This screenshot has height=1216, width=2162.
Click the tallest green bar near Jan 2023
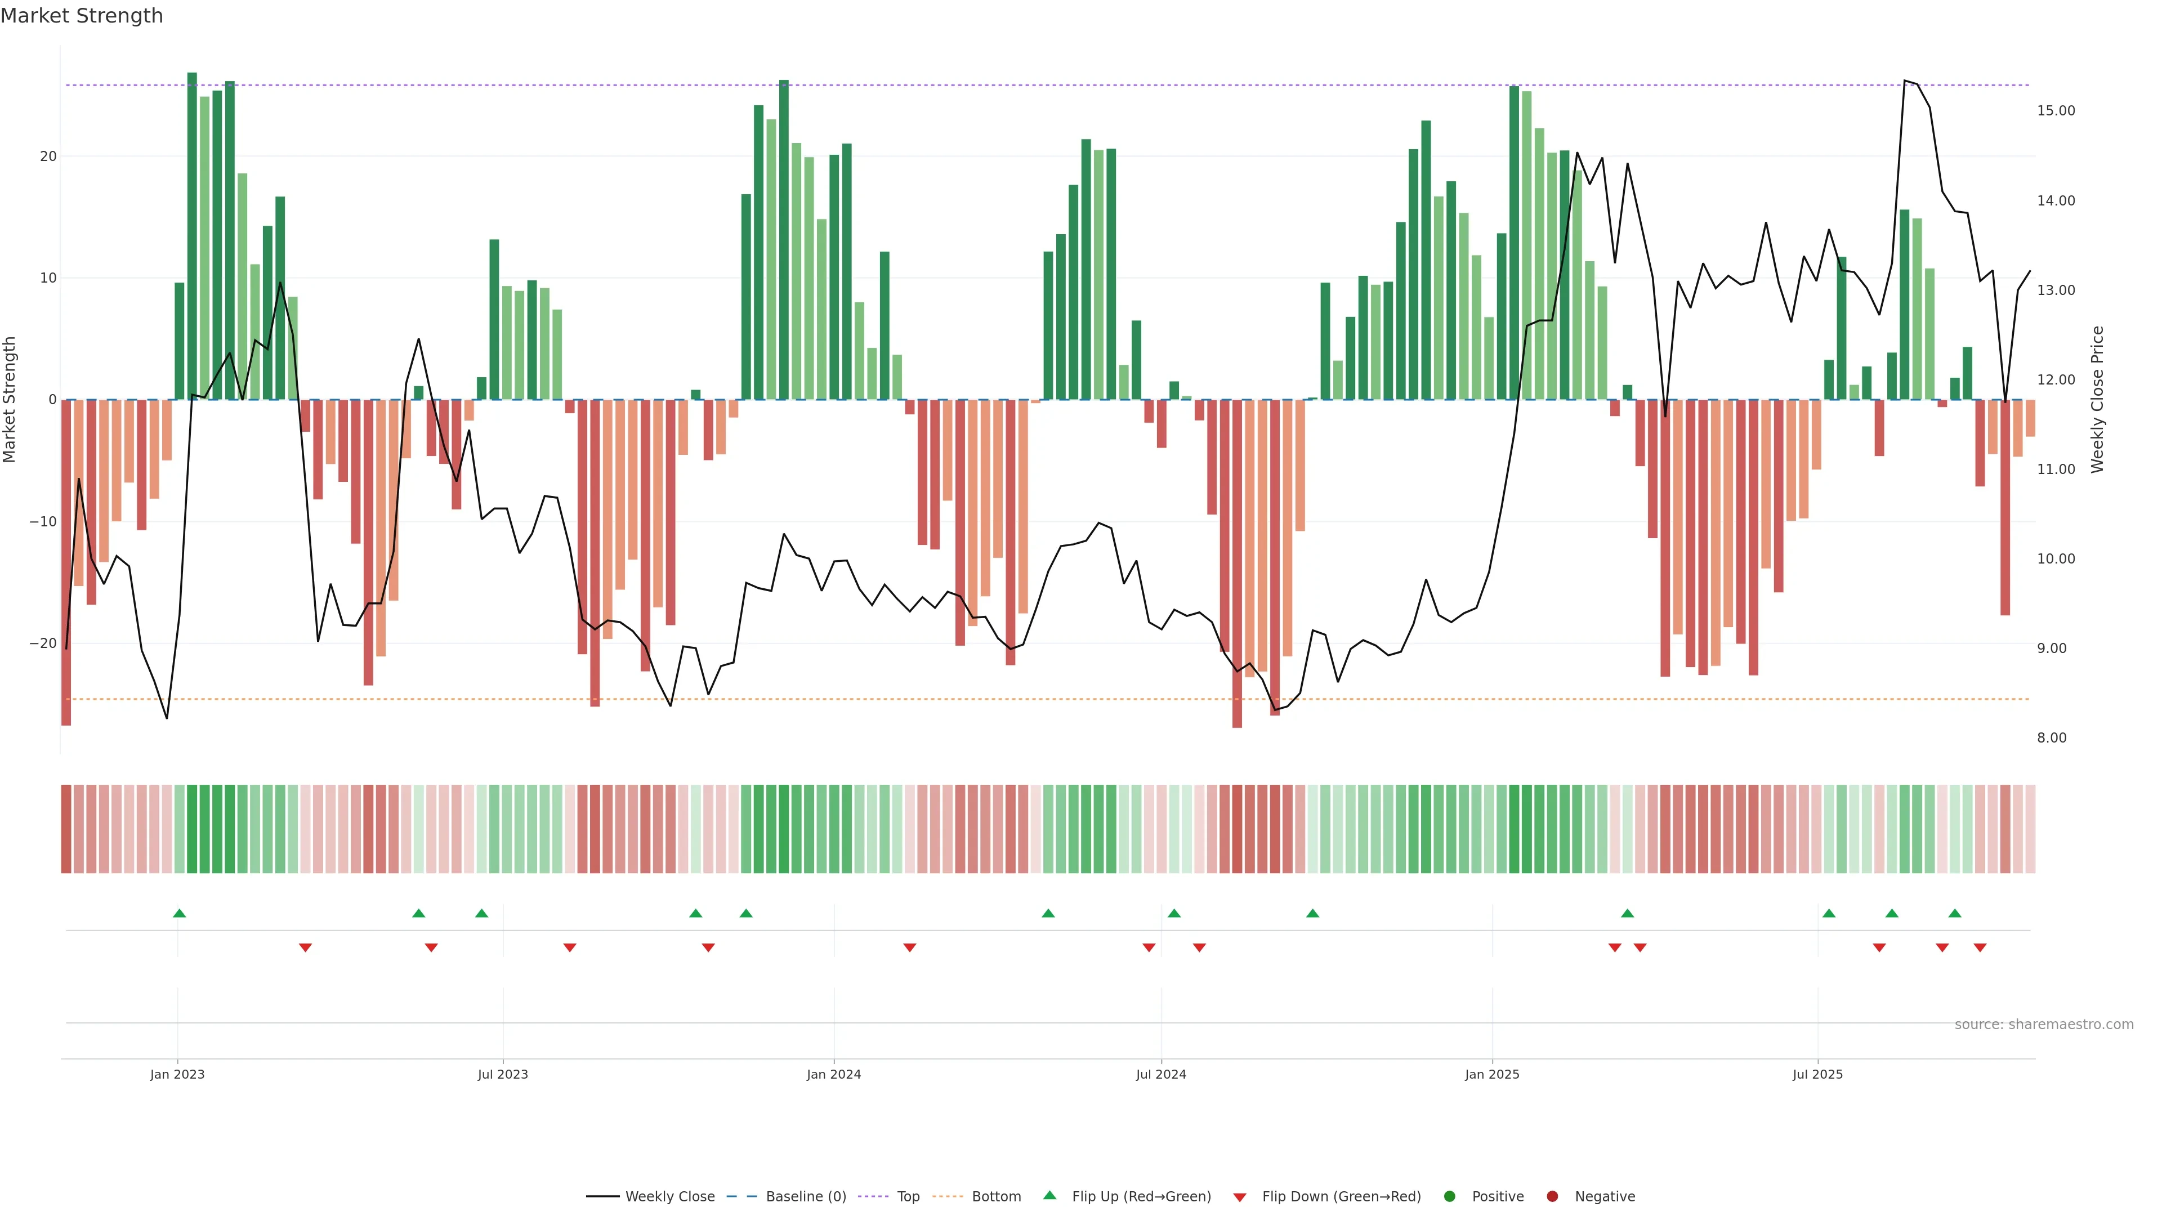point(192,235)
